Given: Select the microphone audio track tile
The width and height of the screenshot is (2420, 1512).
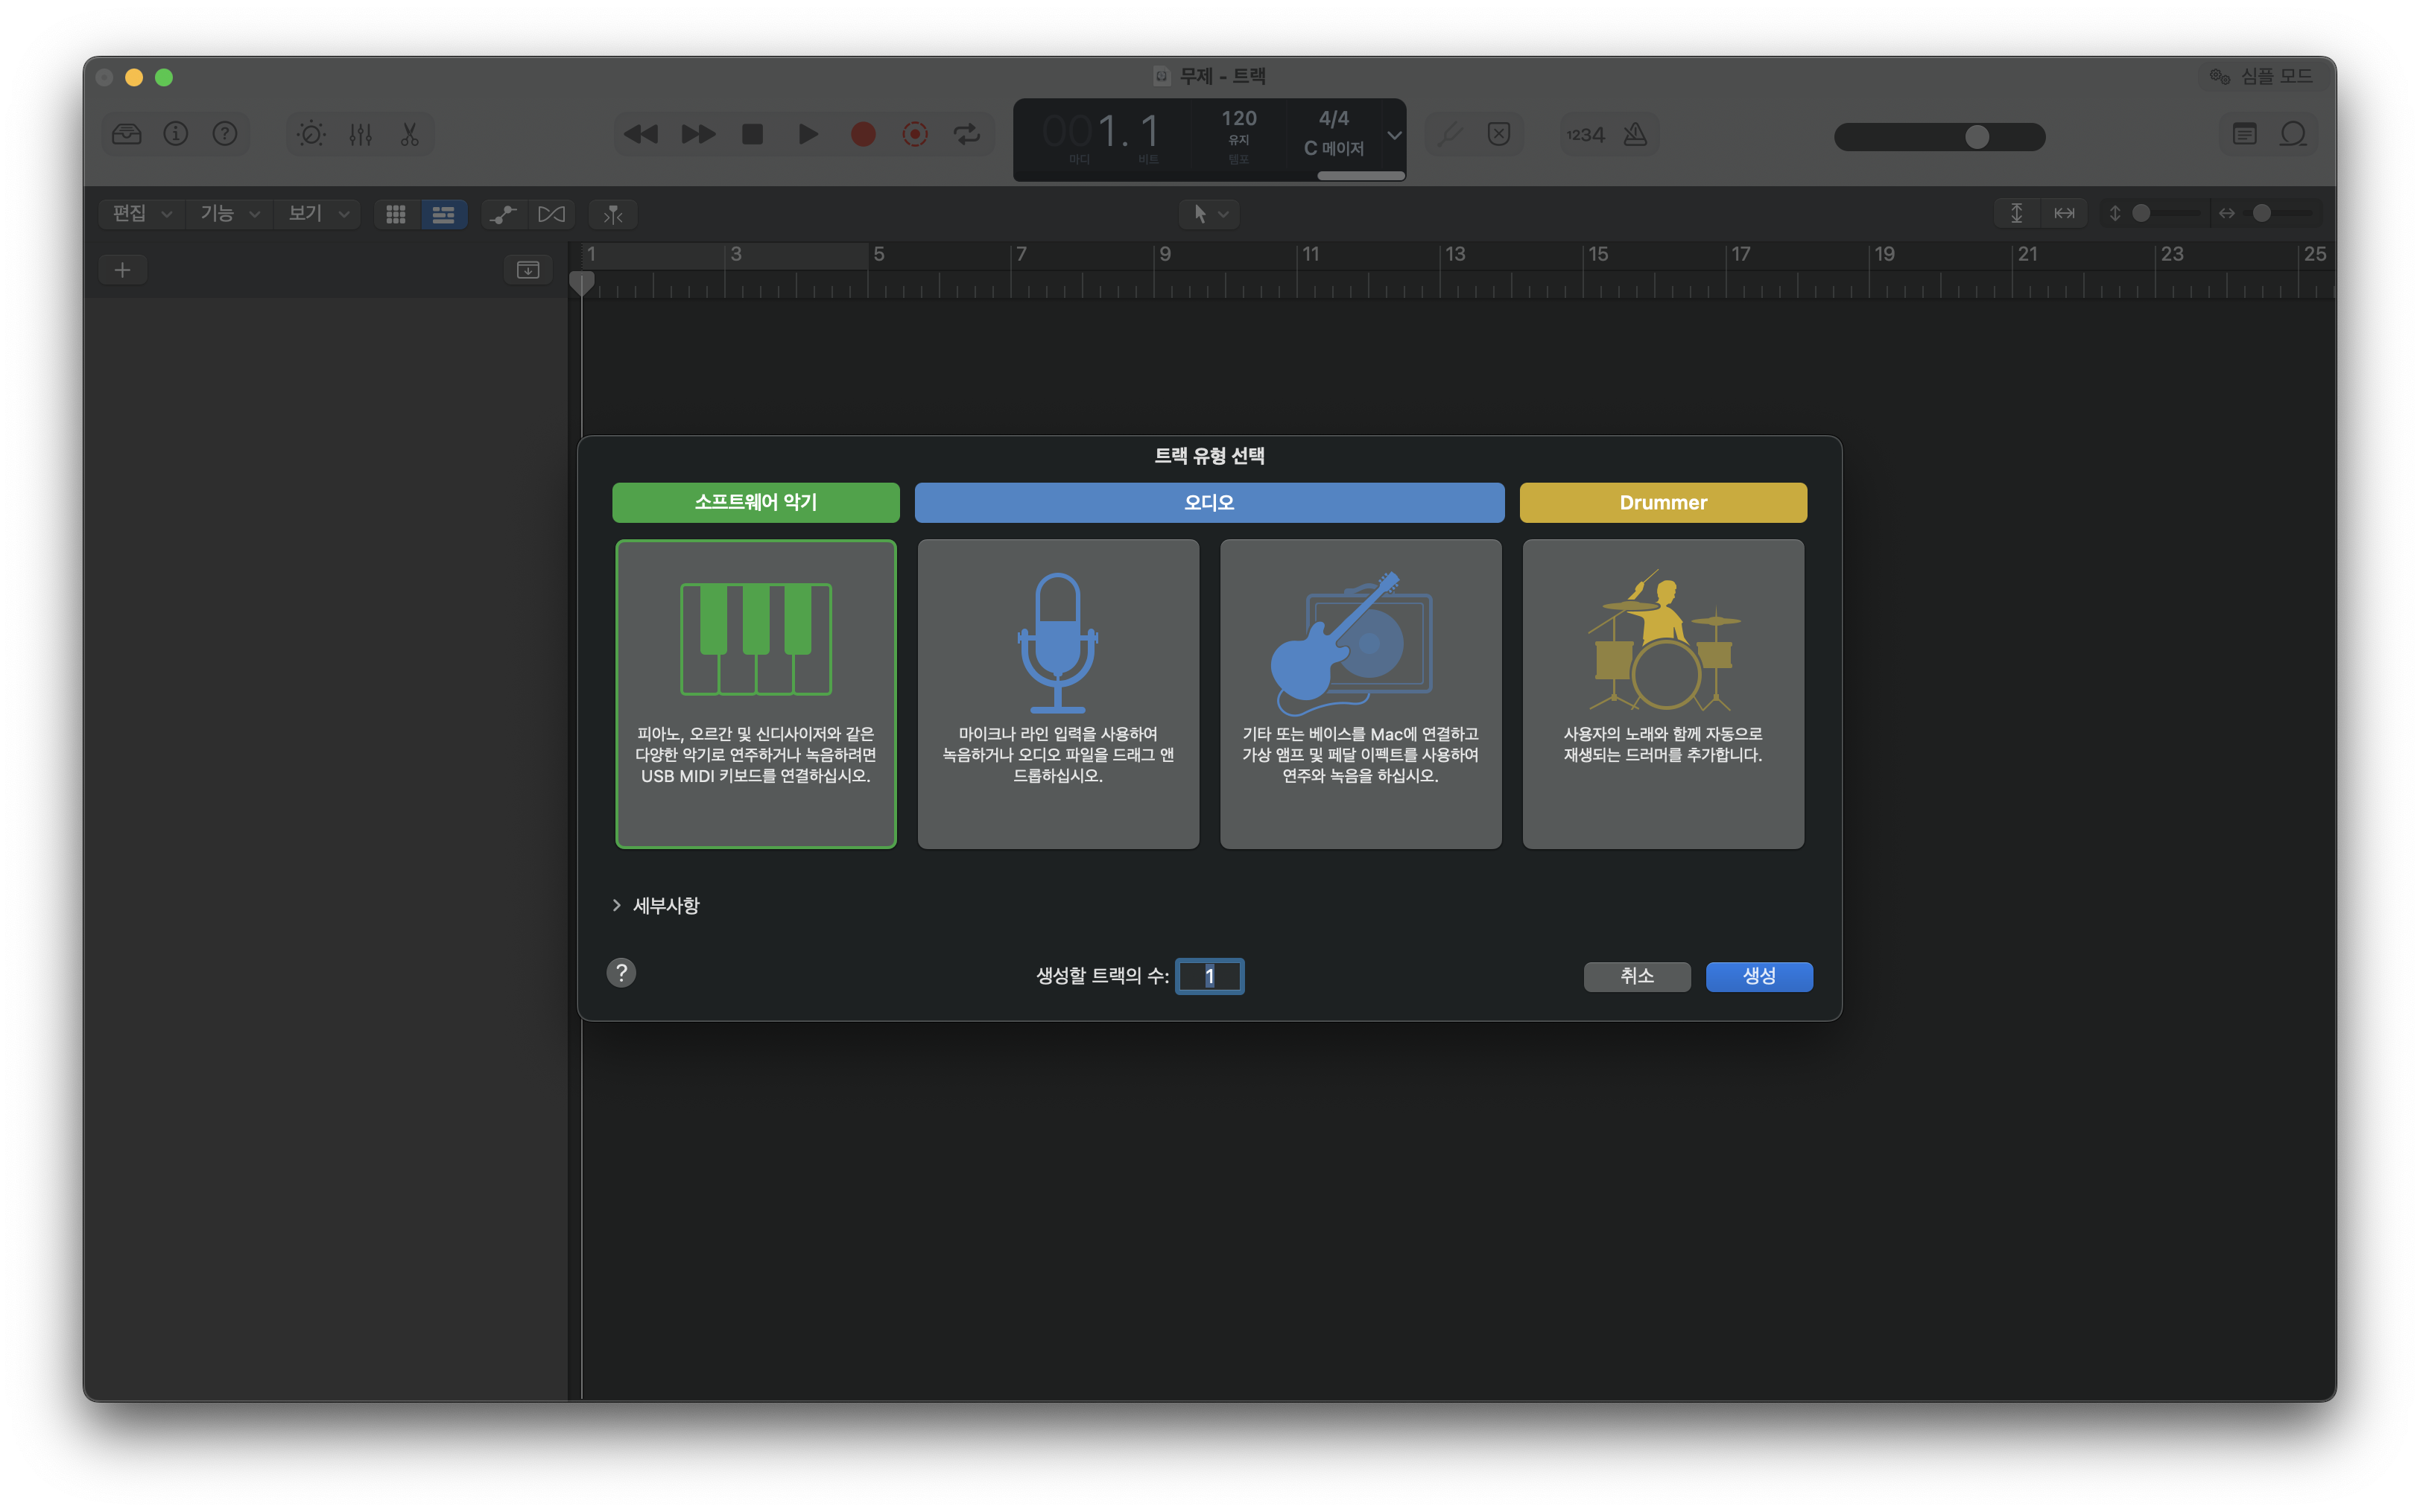Looking at the screenshot, I should click(1058, 693).
